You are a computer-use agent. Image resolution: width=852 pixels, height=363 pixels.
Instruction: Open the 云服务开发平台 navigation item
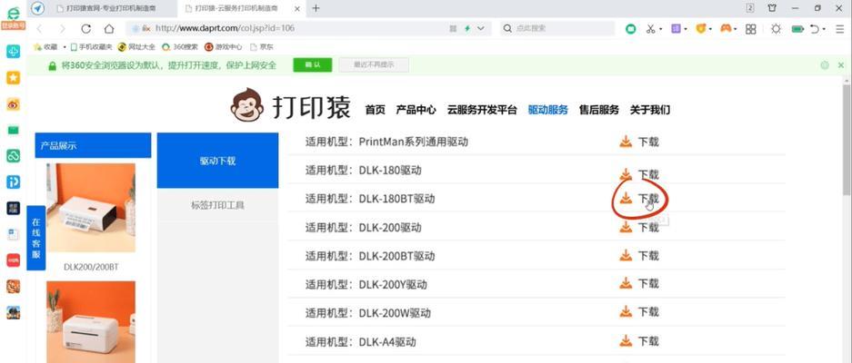[x=482, y=110]
